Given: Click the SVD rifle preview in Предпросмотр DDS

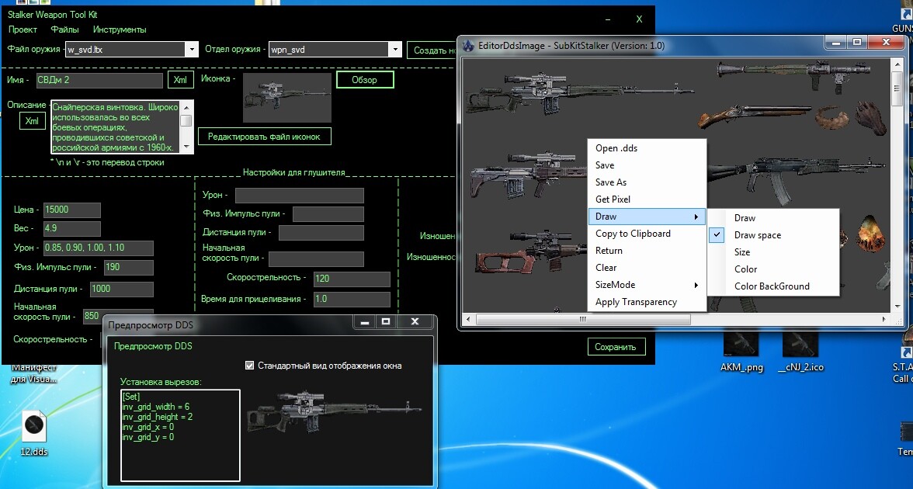Looking at the screenshot, I should point(334,411).
